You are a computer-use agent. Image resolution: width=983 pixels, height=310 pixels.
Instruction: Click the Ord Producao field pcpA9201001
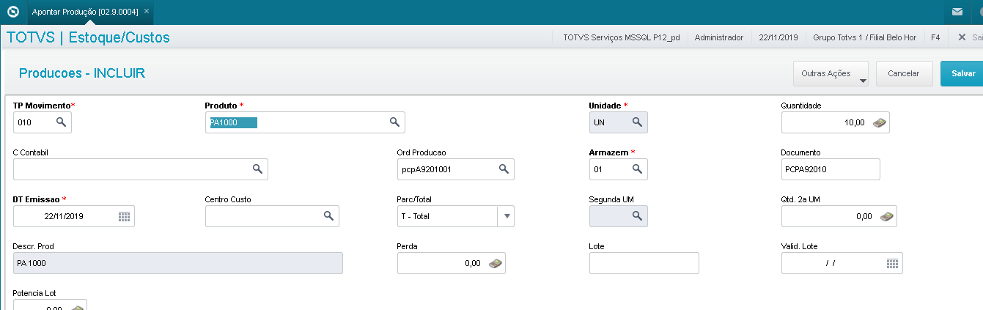(455, 169)
